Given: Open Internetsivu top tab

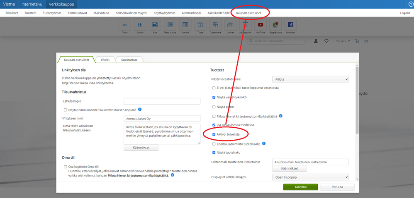Looking at the screenshot, I should click(x=32, y=4).
